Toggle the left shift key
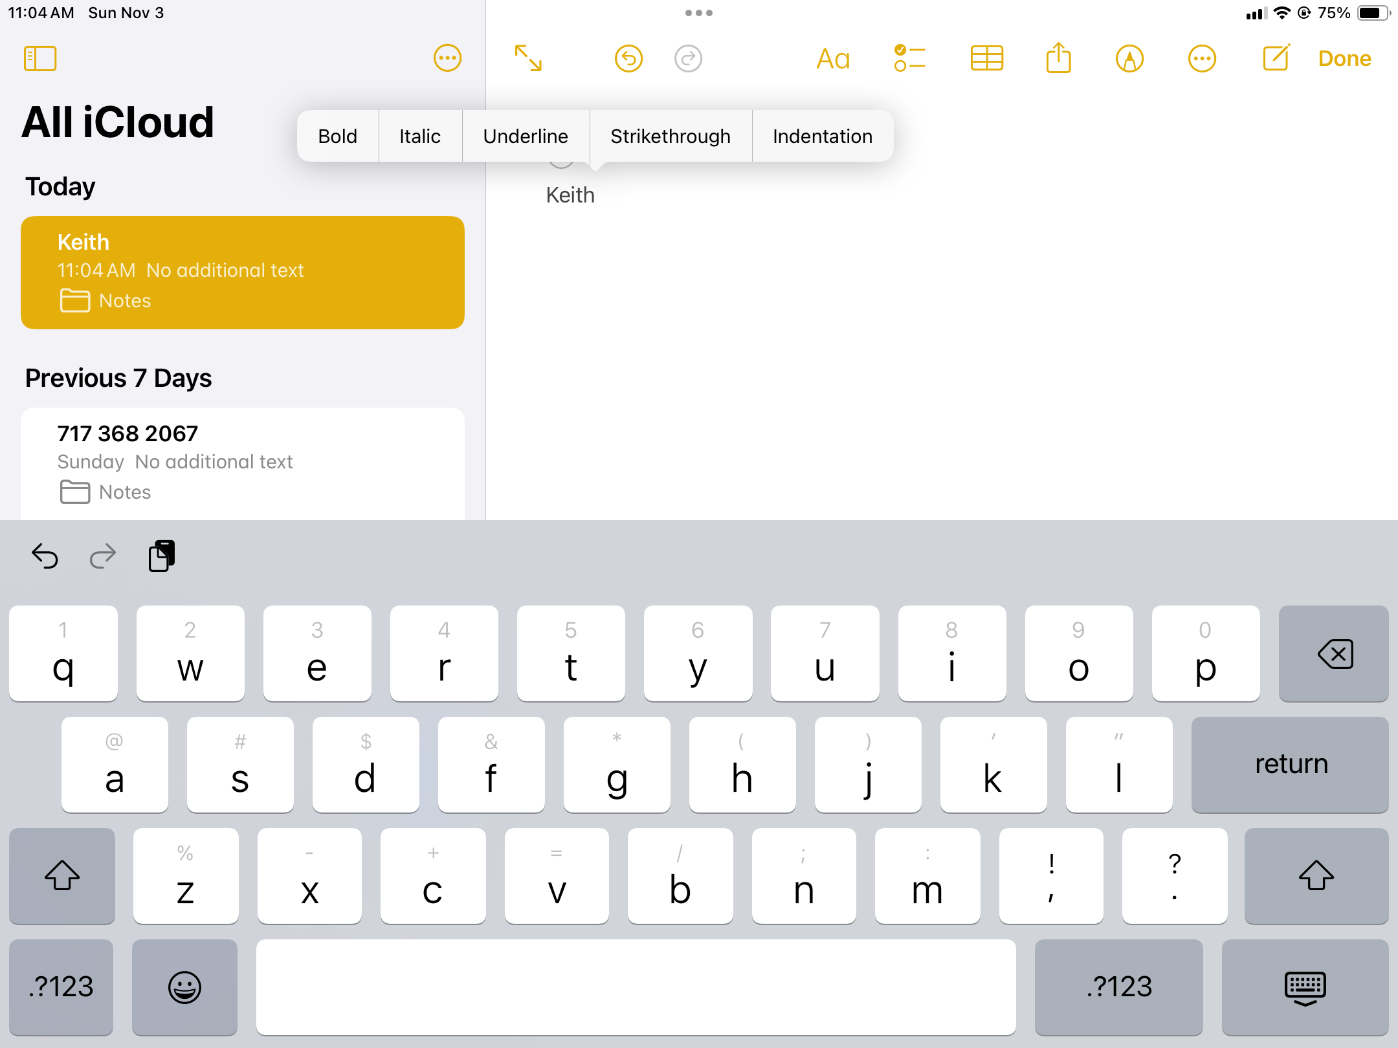Screen dimensions: 1398x1048 62,876
